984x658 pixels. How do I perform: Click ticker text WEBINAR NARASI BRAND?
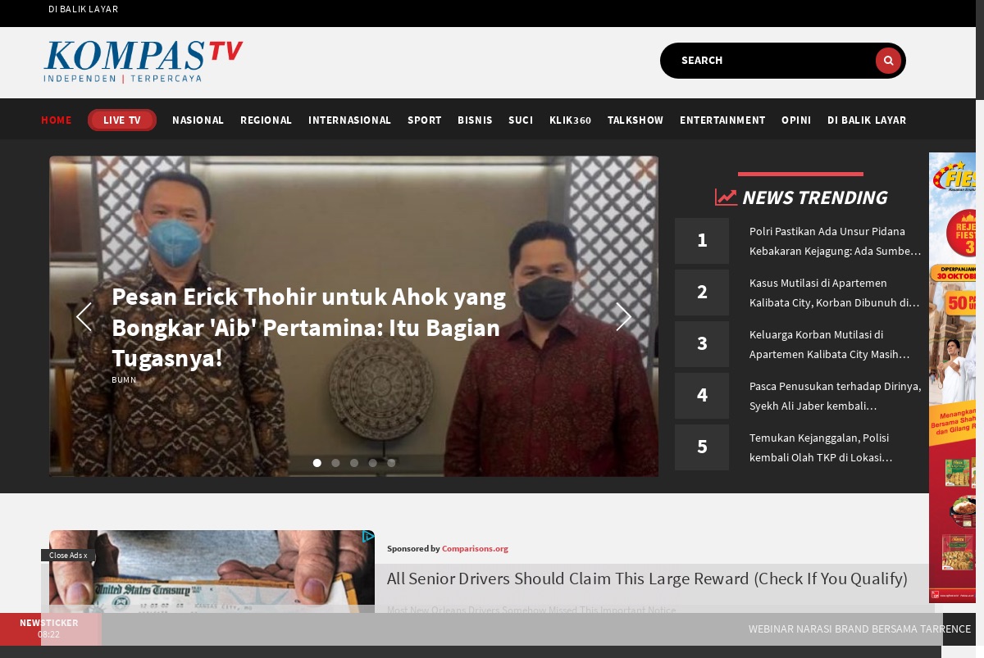859,629
